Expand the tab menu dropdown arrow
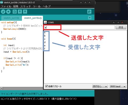 coord(90,18)
